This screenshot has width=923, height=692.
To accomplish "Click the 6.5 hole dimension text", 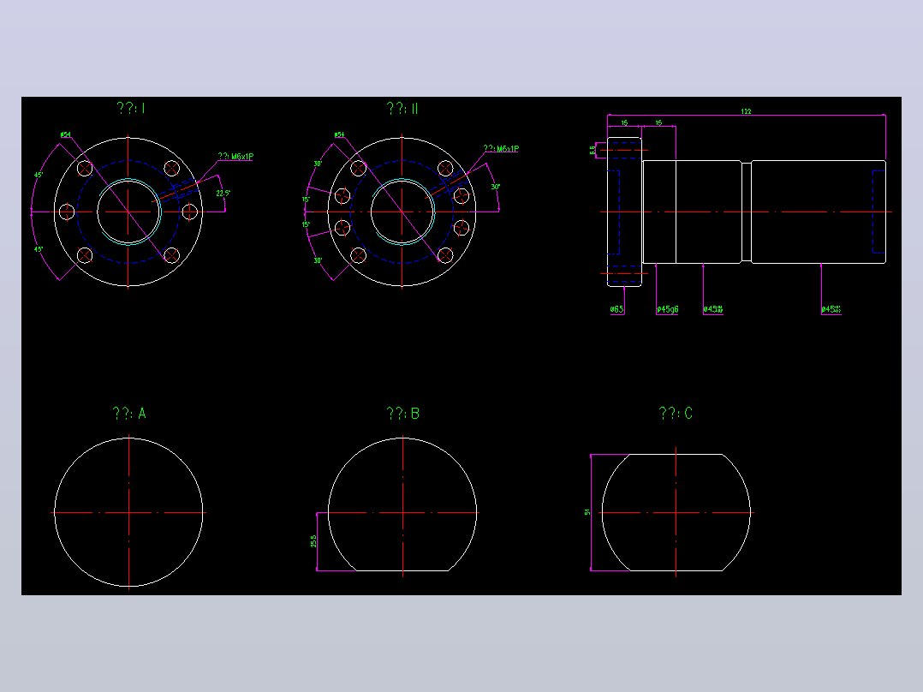I will (593, 150).
